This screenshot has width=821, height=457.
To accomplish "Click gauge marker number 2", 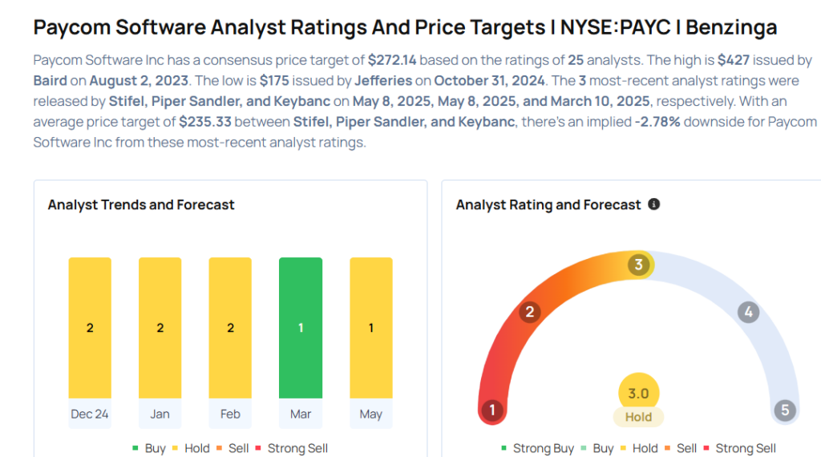I will [x=530, y=312].
